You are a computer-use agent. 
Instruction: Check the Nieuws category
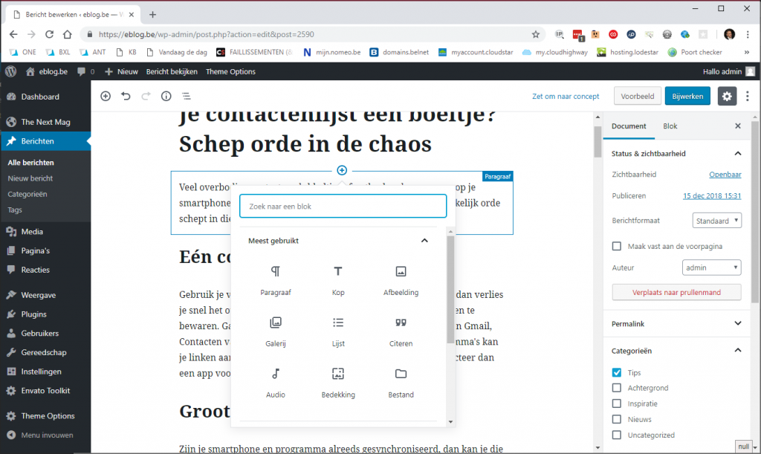616,420
